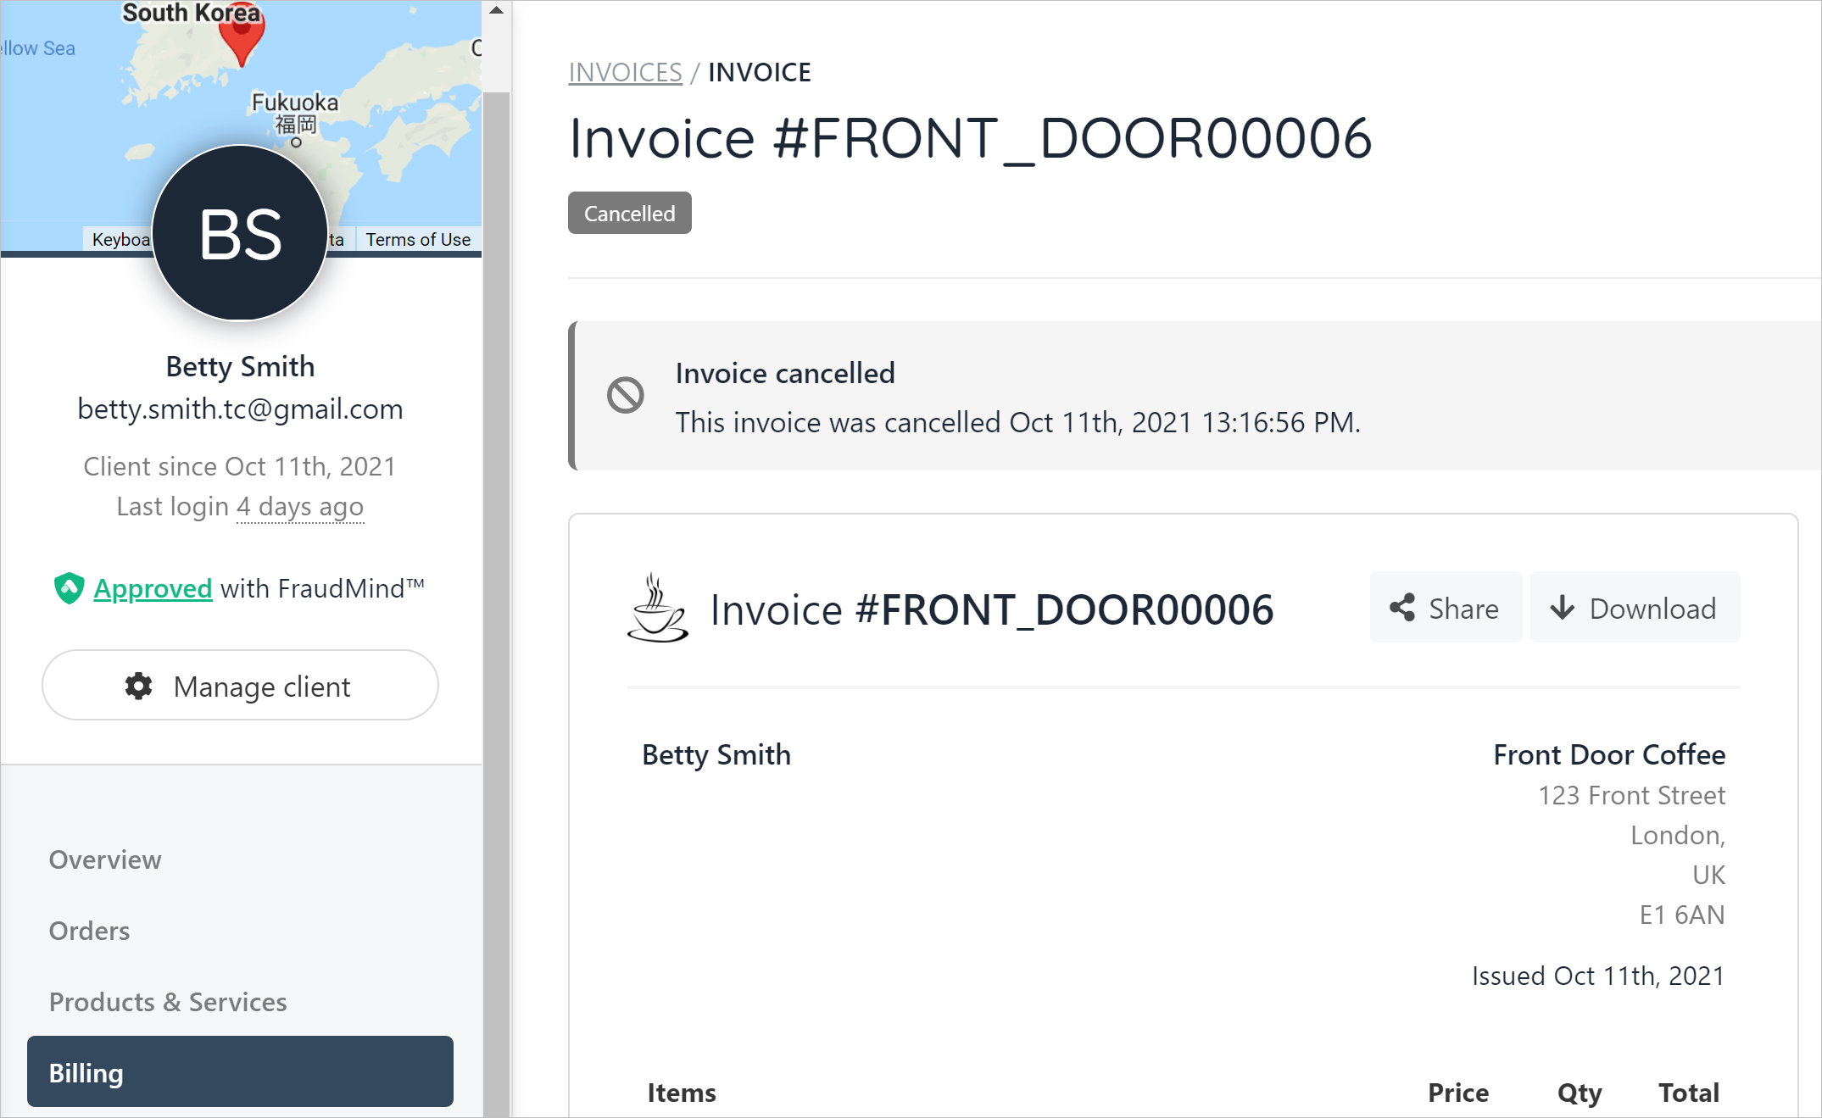Screen dimensions: 1822x1118
Task: Open the INVOICES breadcrumb link
Action: [625, 73]
